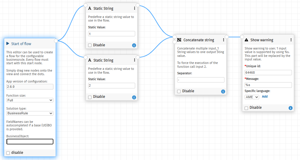Toggle Disable checkbox on Concatenate string node
This screenshot has width=300, height=160.
[x=179, y=91]
